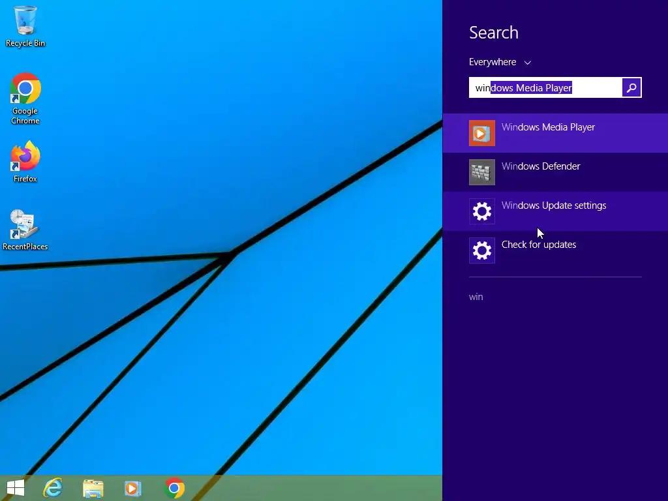The height and width of the screenshot is (501, 668).
Task: Click the gear icon beside Check for updates
Action: coord(482,250)
